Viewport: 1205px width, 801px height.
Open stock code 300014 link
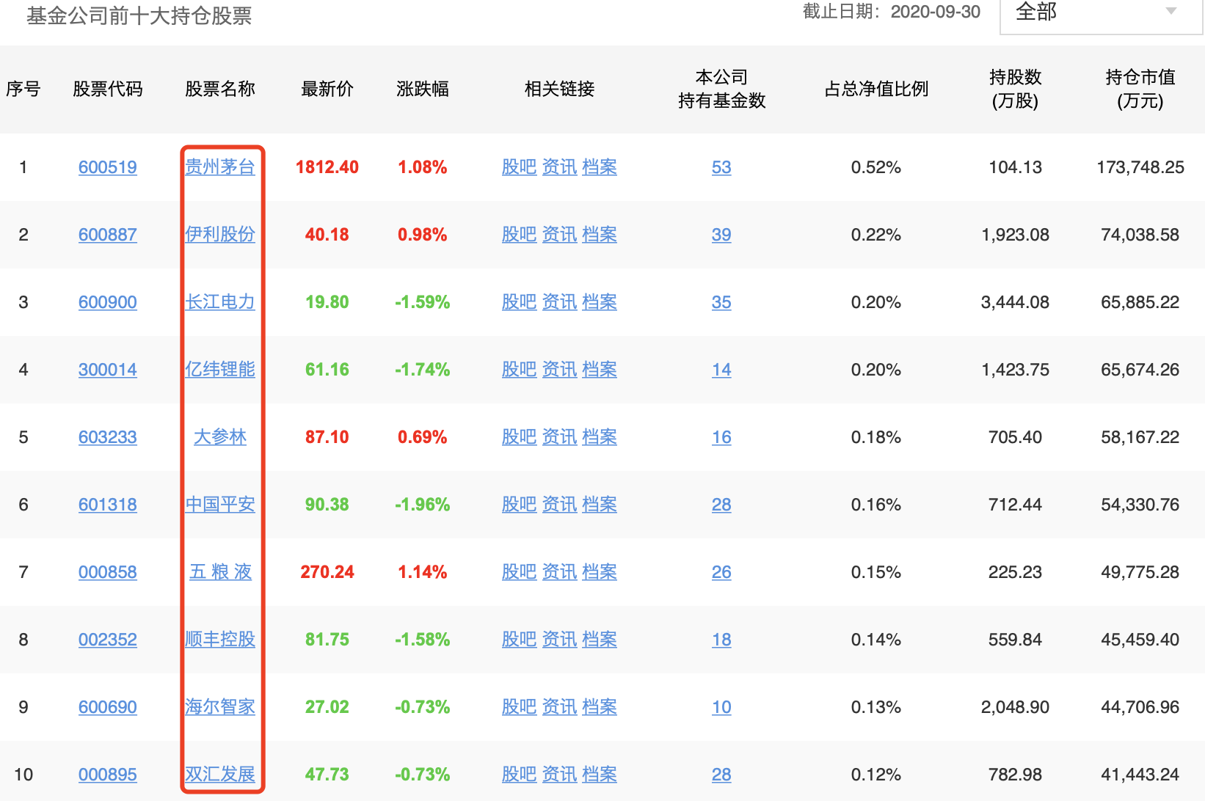pyautogui.click(x=108, y=370)
